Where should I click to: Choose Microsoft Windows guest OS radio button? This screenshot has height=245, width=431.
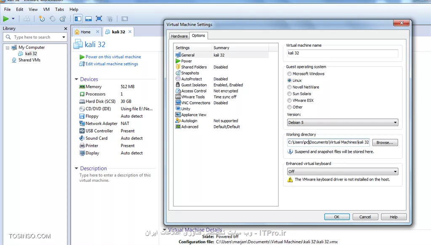point(290,74)
